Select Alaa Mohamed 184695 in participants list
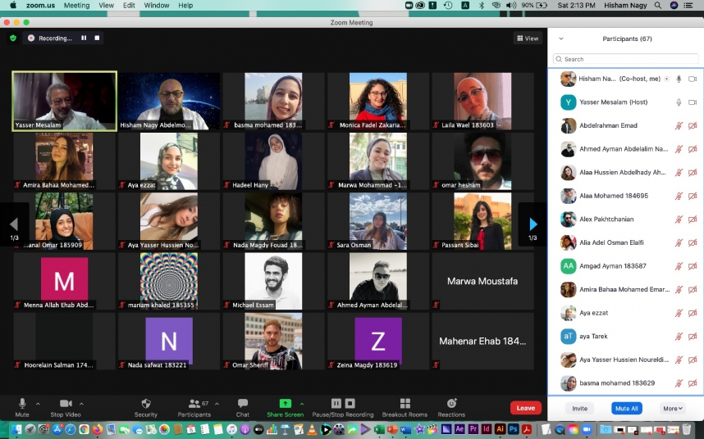Screen dimensions: 704x439 click(625, 196)
